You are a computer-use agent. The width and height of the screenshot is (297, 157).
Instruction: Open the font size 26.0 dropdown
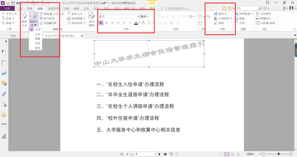[x=147, y=16]
